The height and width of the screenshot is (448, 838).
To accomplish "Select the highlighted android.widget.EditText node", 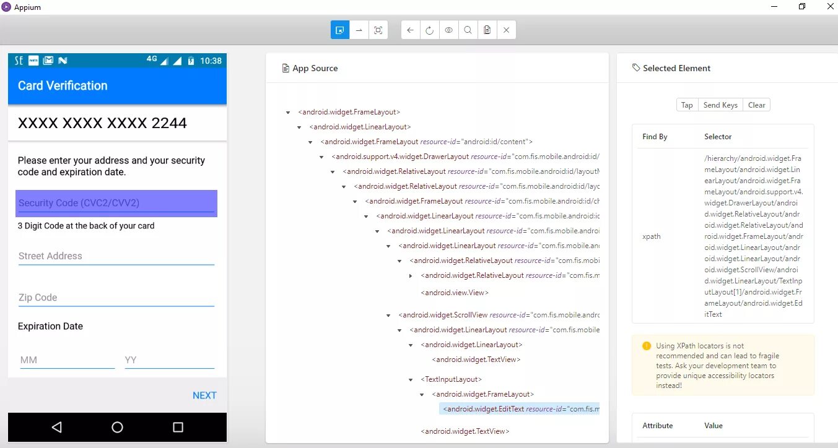I will (520, 409).
